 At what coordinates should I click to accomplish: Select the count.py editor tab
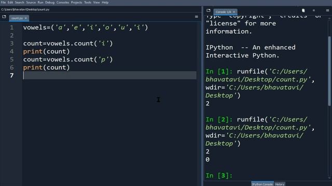(17, 19)
